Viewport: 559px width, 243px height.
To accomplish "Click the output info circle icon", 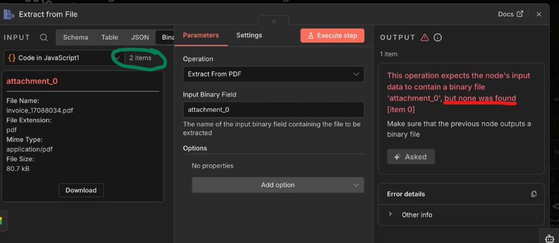I will [x=438, y=37].
